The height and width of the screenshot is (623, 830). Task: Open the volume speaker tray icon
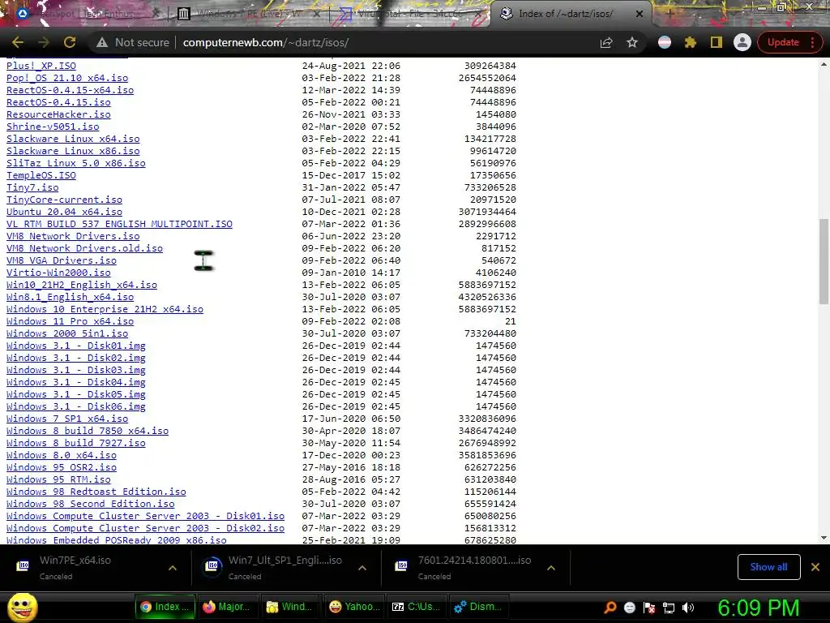click(x=688, y=608)
